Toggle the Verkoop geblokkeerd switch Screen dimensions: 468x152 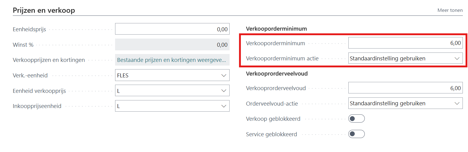tap(356, 119)
